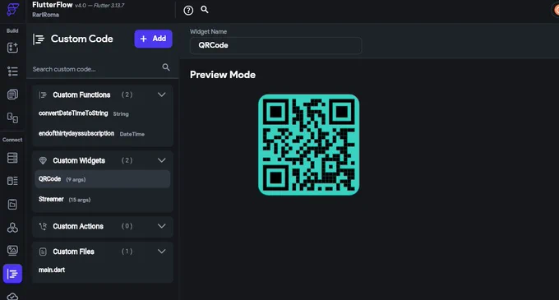Image resolution: width=559 pixels, height=300 pixels.
Task: Select the Streamer custom widget
Action: (x=102, y=199)
